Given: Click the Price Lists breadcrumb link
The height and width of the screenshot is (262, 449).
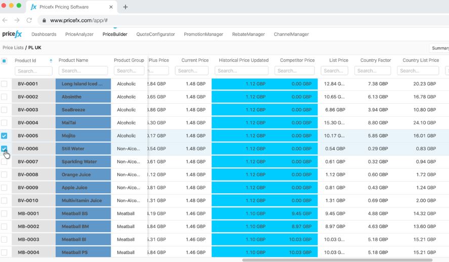Looking at the screenshot, I should click(x=13, y=48).
